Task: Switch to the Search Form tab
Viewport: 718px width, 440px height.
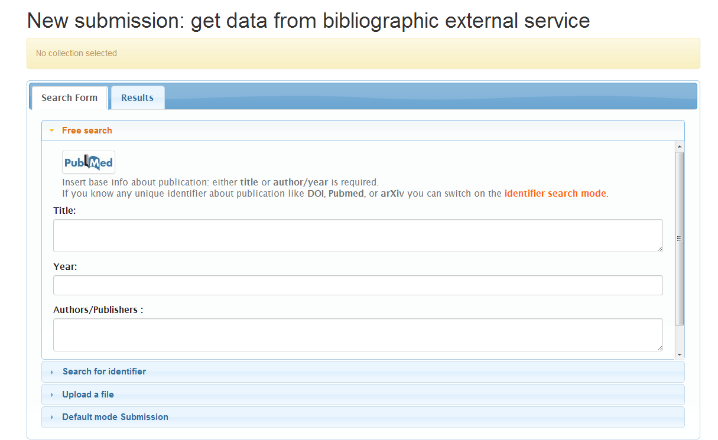Action: pyautogui.click(x=69, y=98)
